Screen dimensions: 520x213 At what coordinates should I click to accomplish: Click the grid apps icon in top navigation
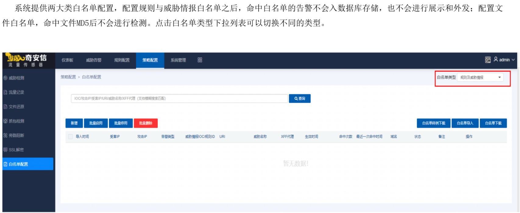[200, 60]
